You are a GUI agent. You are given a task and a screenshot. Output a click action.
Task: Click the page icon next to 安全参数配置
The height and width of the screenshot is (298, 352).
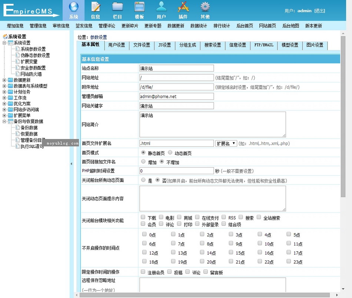[18, 67]
